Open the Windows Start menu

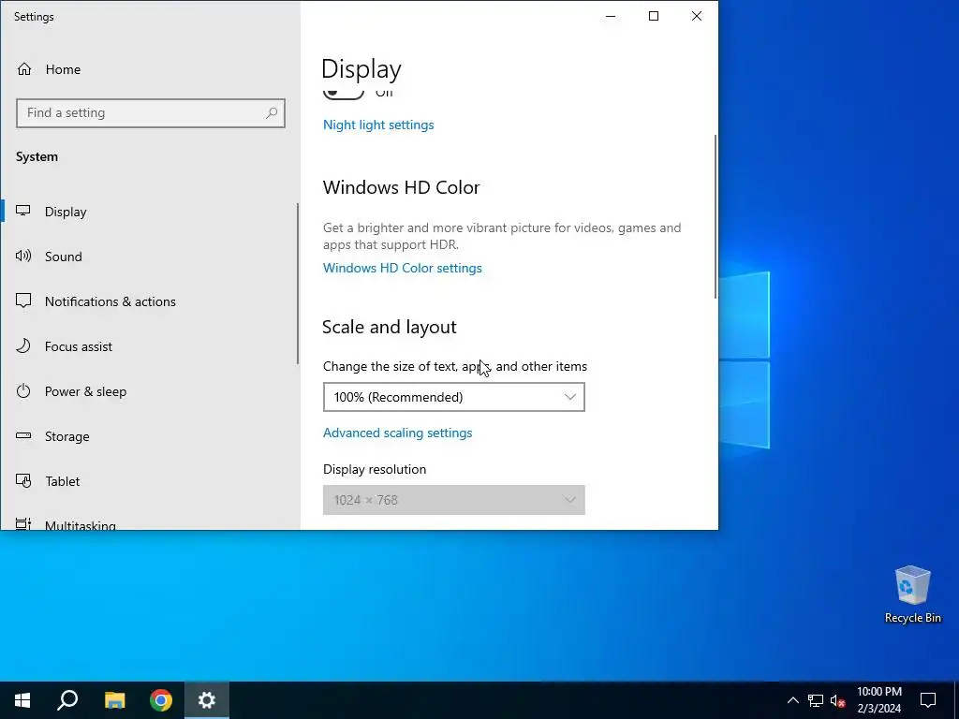click(x=22, y=700)
